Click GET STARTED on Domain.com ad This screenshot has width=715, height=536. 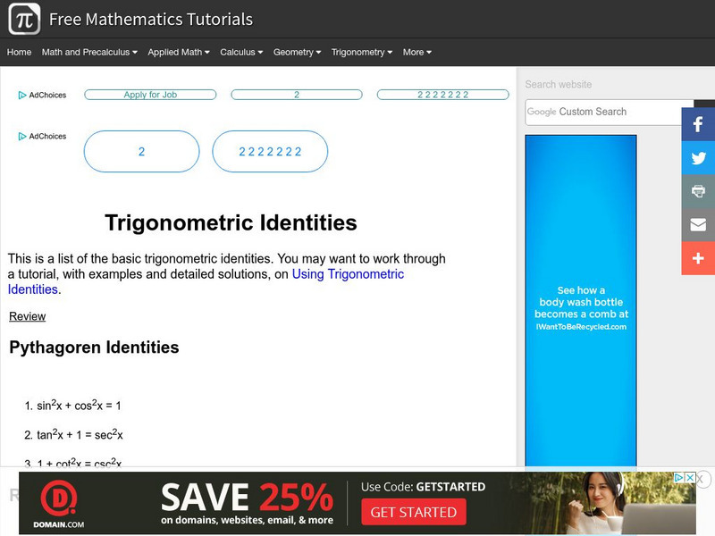(x=414, y=512)
